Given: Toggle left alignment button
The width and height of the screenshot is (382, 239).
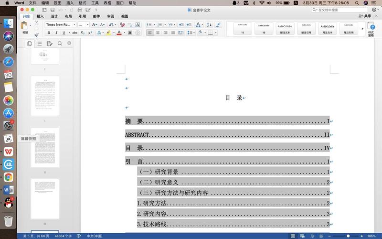Looking at the screenshot, I should pyautogui.click(x=150, y=33).
